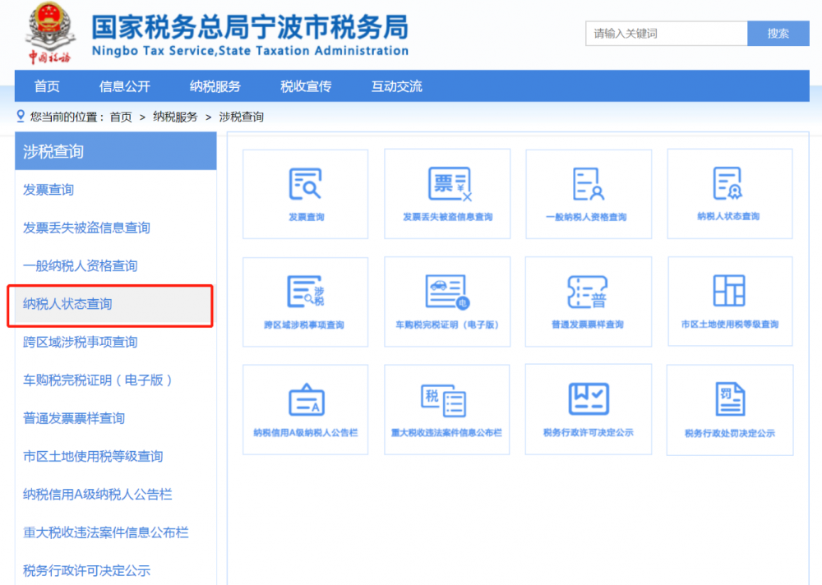
Task: Open the 纳税人状态查询 icon tile
Action: 730,194
